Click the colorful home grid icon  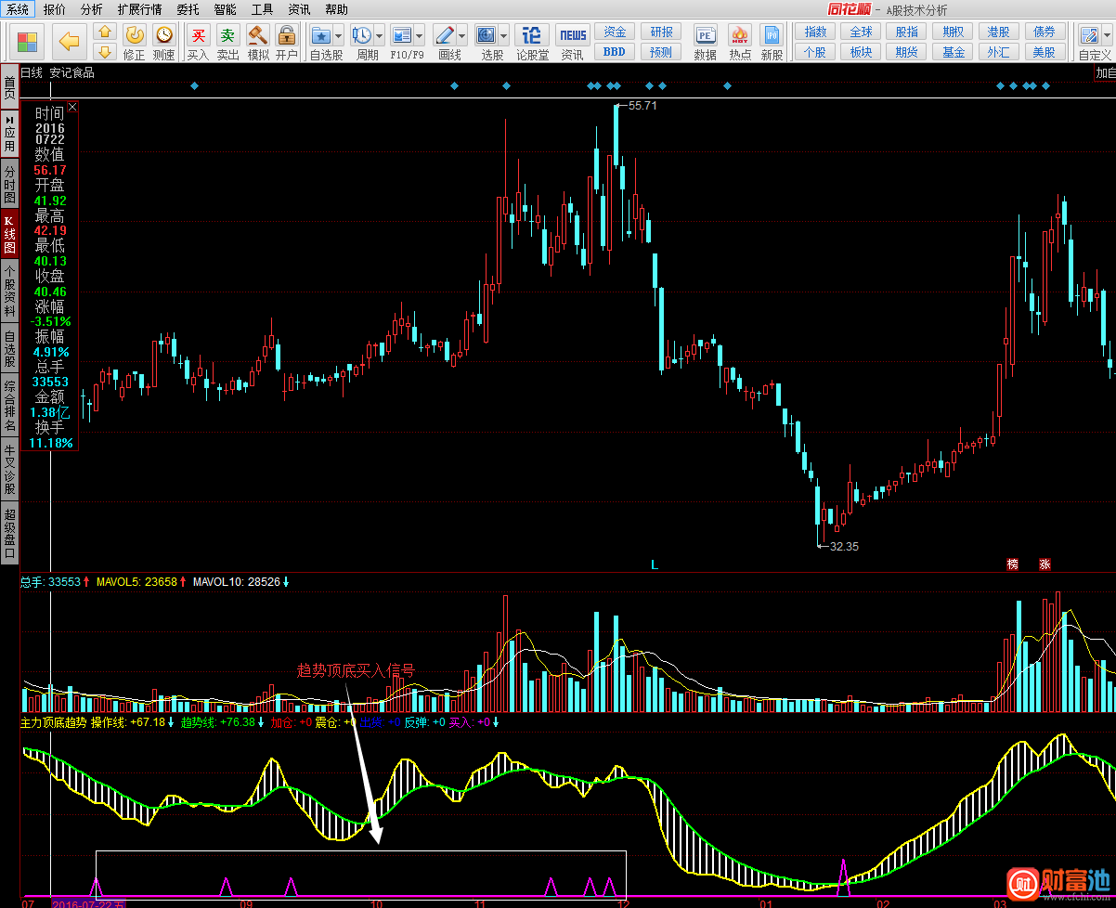(x=28, y=42)
